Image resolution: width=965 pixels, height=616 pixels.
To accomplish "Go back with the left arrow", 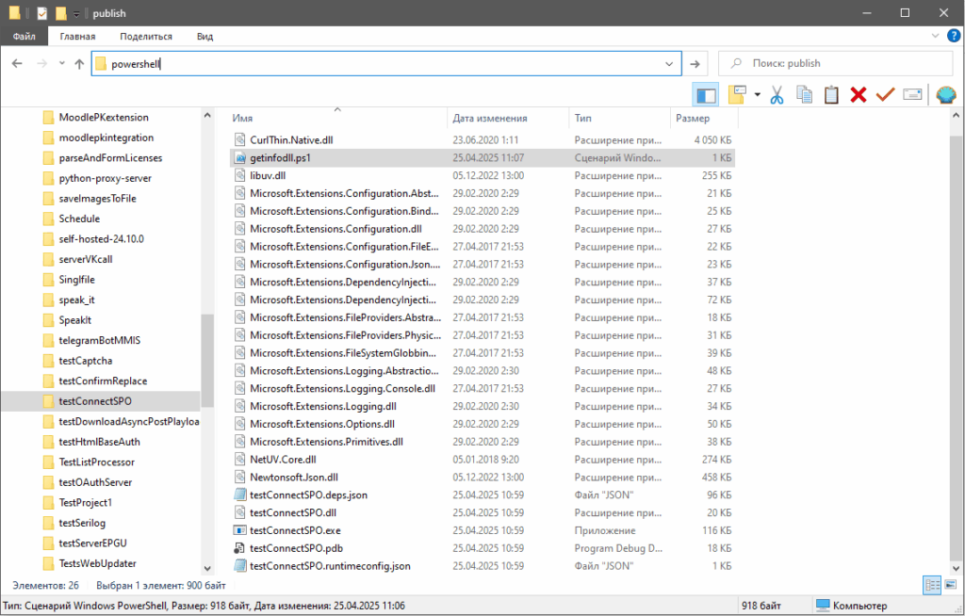I will 17,63.
